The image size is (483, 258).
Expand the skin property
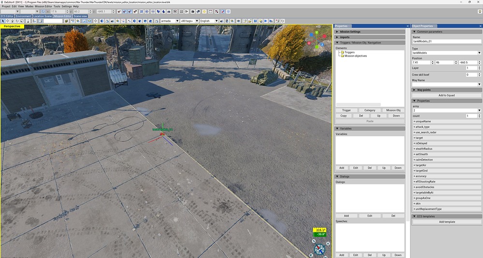[x=447, y=203]
